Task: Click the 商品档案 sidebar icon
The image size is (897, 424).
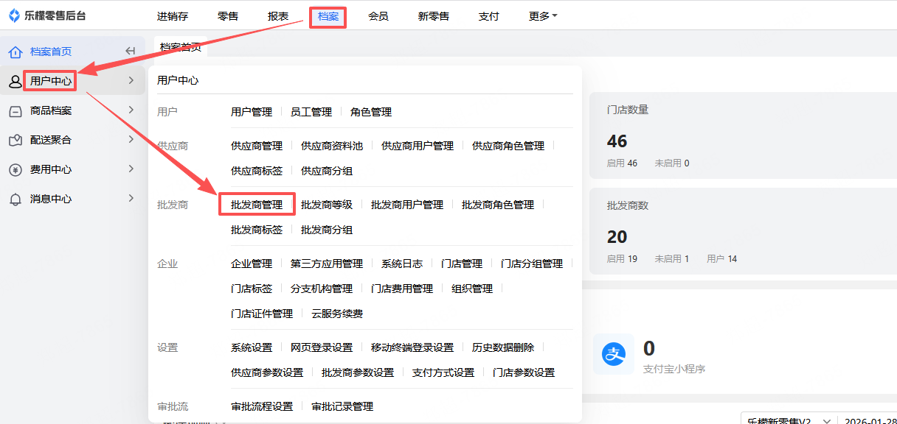Action: [x=15, y=110]
